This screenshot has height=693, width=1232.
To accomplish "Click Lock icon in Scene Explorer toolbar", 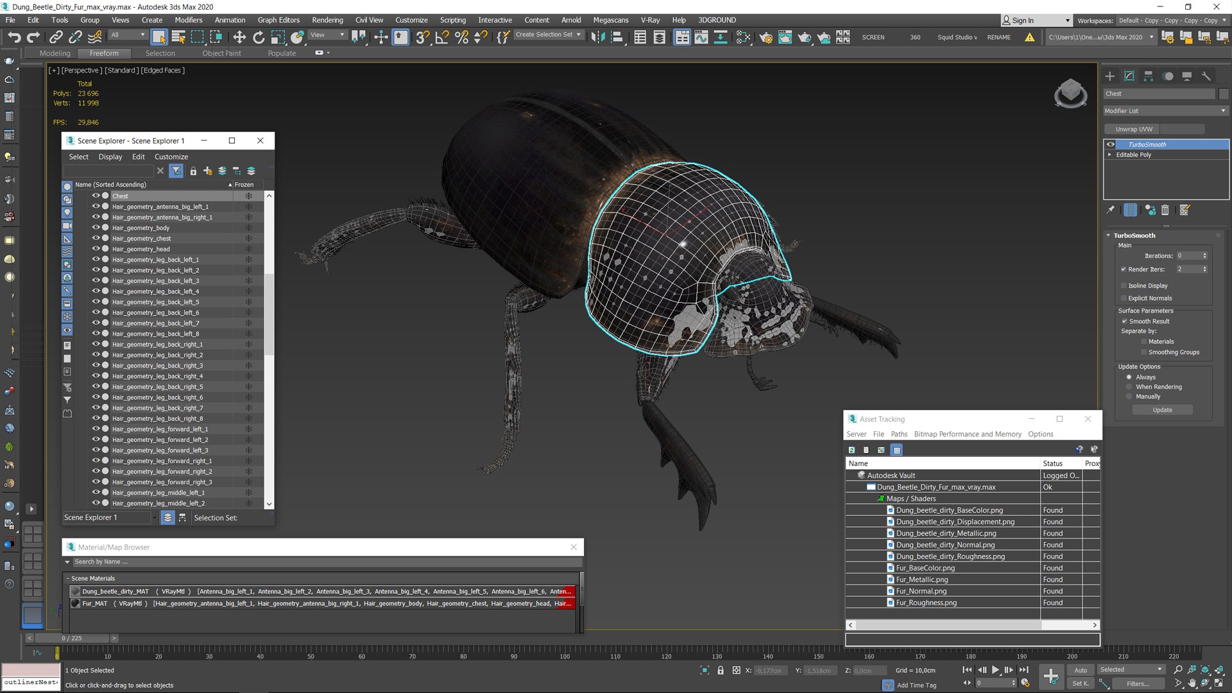I will 193,171.
